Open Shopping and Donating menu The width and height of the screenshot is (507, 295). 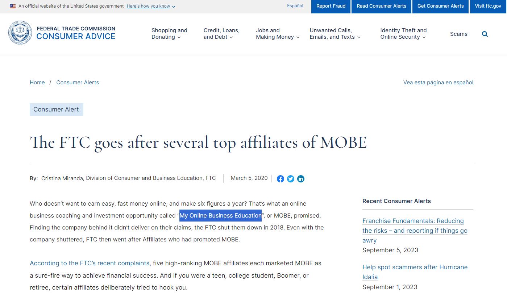coord(169,34)
